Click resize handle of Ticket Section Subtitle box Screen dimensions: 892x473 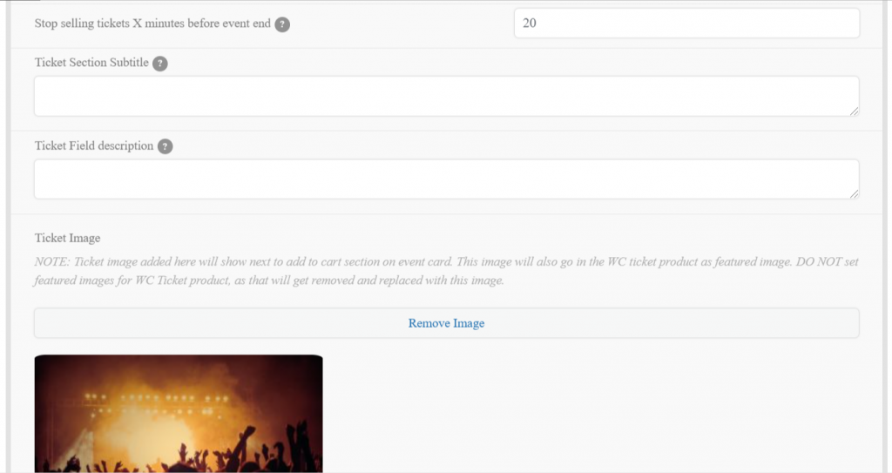[x=854, y=111]
